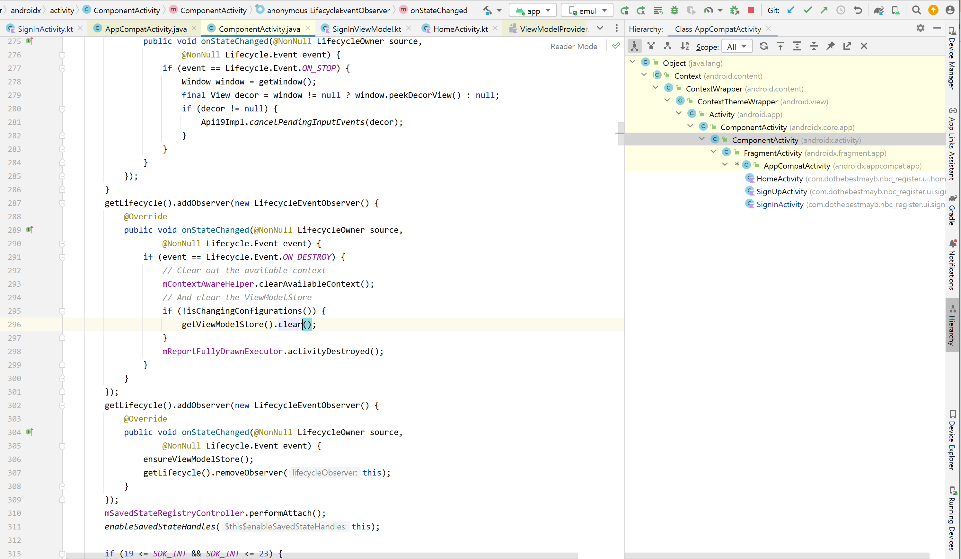This screenshot has height=559, width=961.
Task: Open the app run configuration dropdown
Action: (533, 10)
